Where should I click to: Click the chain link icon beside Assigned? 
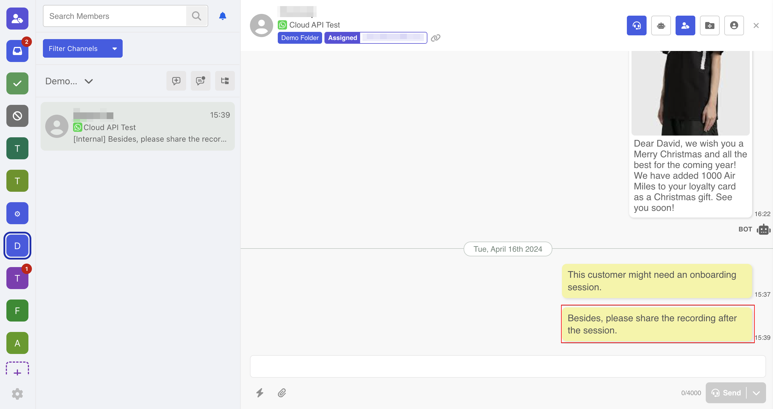point(436,38)
